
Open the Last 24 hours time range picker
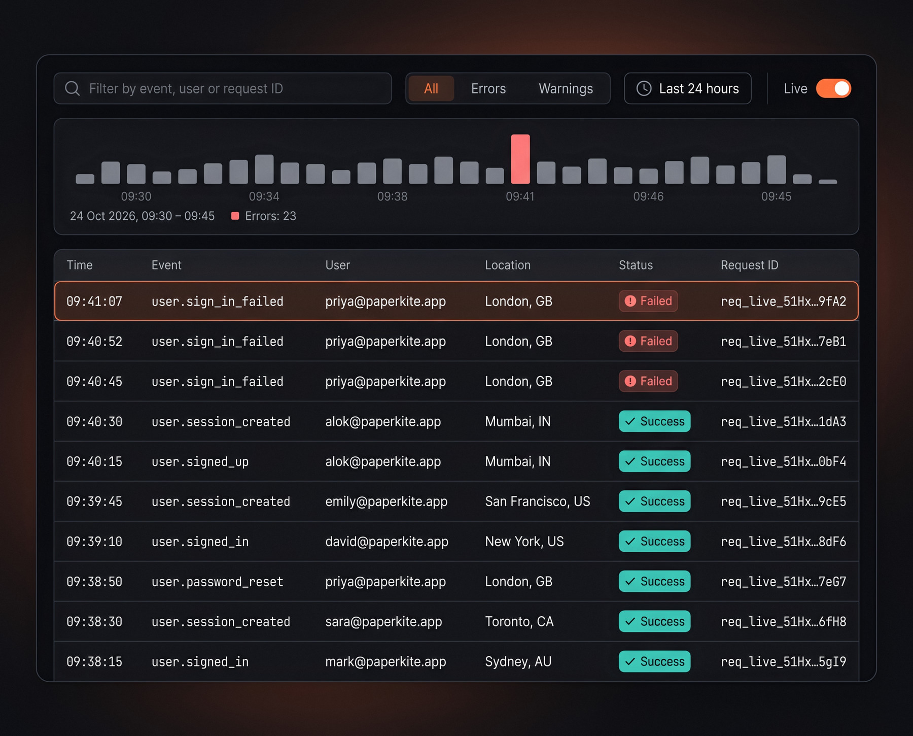click(687, 88)
